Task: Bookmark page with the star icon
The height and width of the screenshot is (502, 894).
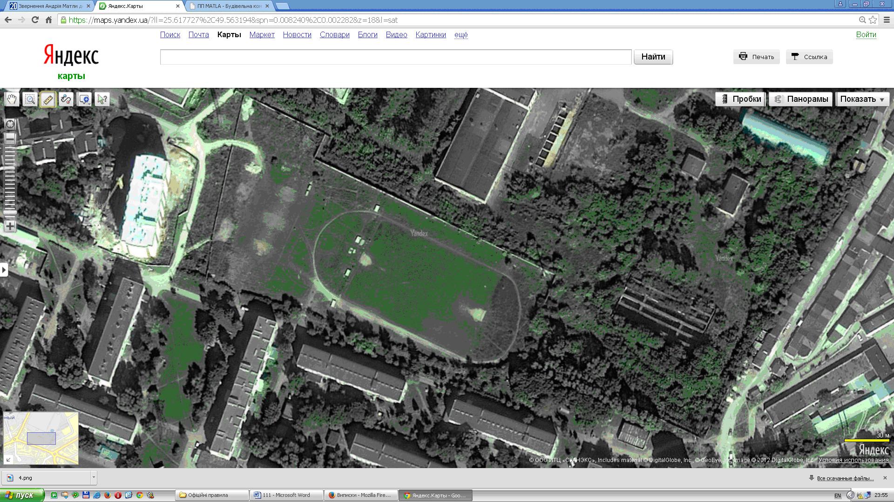Action: (x=873, y=20)
